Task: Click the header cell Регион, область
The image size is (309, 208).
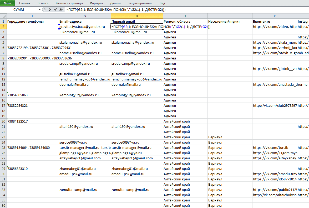Action: (185, 22)
